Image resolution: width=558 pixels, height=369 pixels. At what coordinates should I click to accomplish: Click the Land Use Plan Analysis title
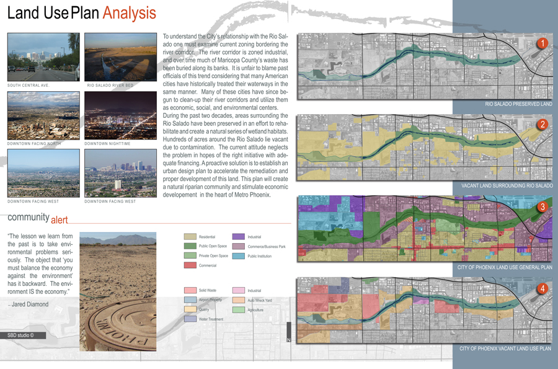point(81,13)
